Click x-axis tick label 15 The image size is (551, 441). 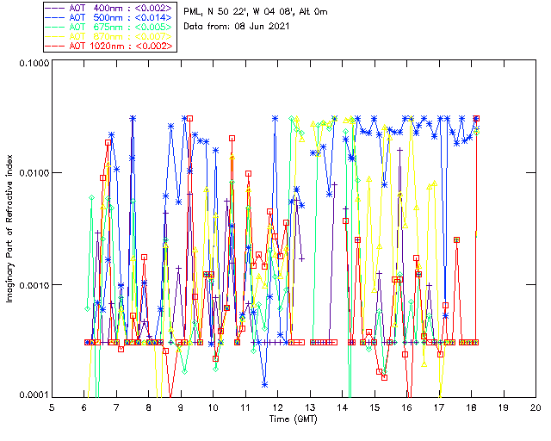pyautogui.click(x=375, y=407)
